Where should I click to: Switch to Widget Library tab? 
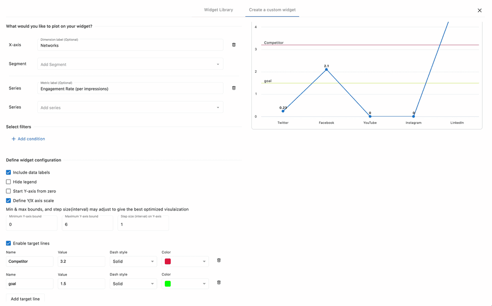pos(218,10)
